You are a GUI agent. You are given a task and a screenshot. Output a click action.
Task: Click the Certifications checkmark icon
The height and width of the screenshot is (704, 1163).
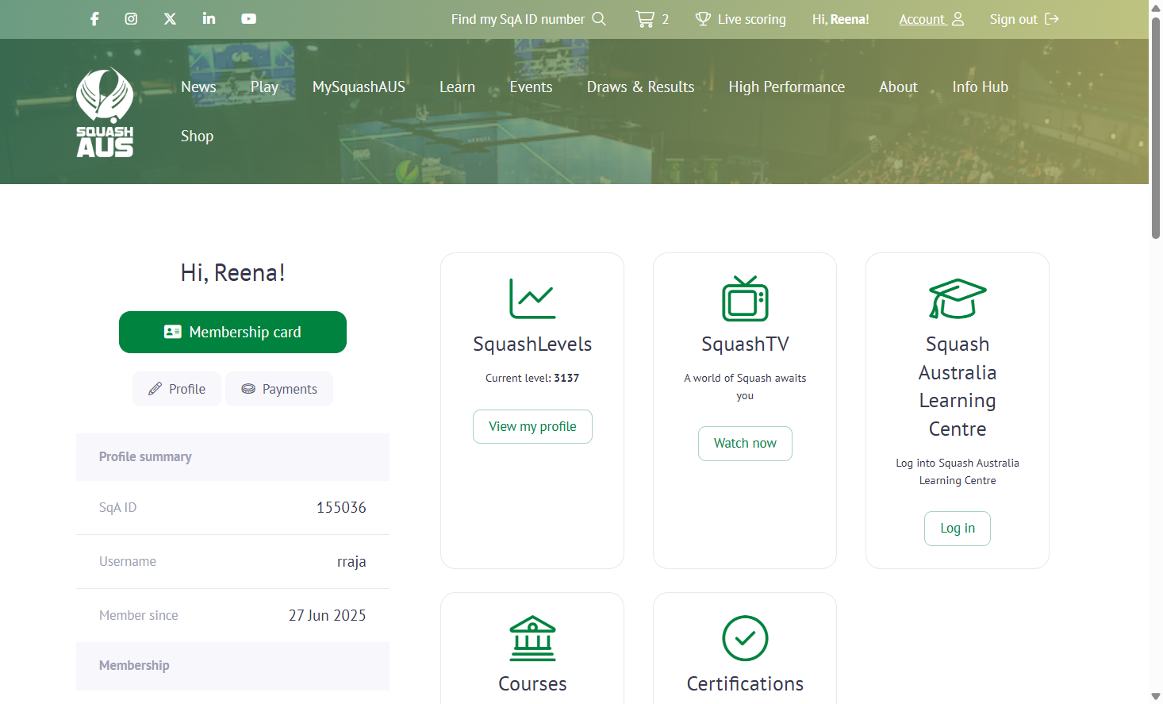[x=745, y=638]
